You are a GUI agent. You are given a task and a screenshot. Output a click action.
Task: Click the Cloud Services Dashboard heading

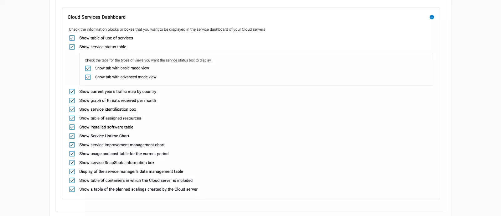96,17
